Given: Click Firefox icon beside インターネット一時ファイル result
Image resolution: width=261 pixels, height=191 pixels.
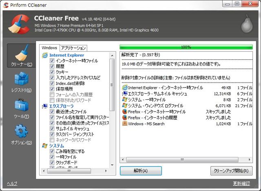Looking at the screenshot, I should pyautogui.click(x=125, y=112).
